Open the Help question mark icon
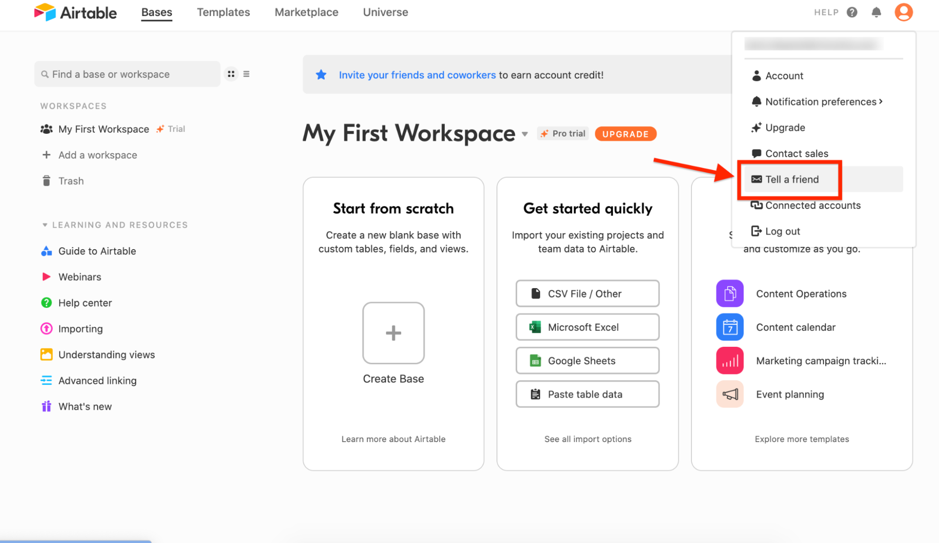939x543 pixels. (852, 12)
